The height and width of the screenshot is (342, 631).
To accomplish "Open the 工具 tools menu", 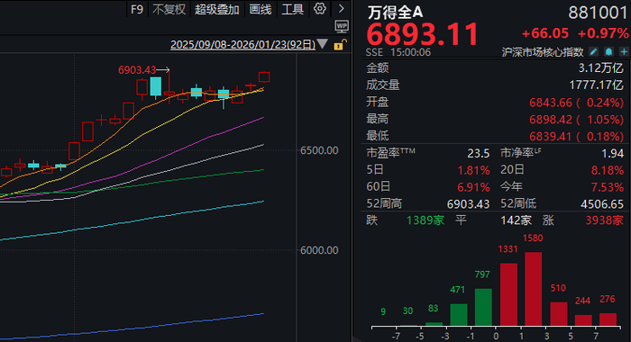I will (x=293, y=9).
